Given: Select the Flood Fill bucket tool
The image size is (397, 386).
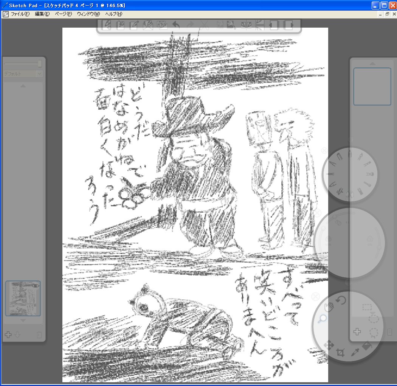Looking at the screenshot, I should point(367,346).
